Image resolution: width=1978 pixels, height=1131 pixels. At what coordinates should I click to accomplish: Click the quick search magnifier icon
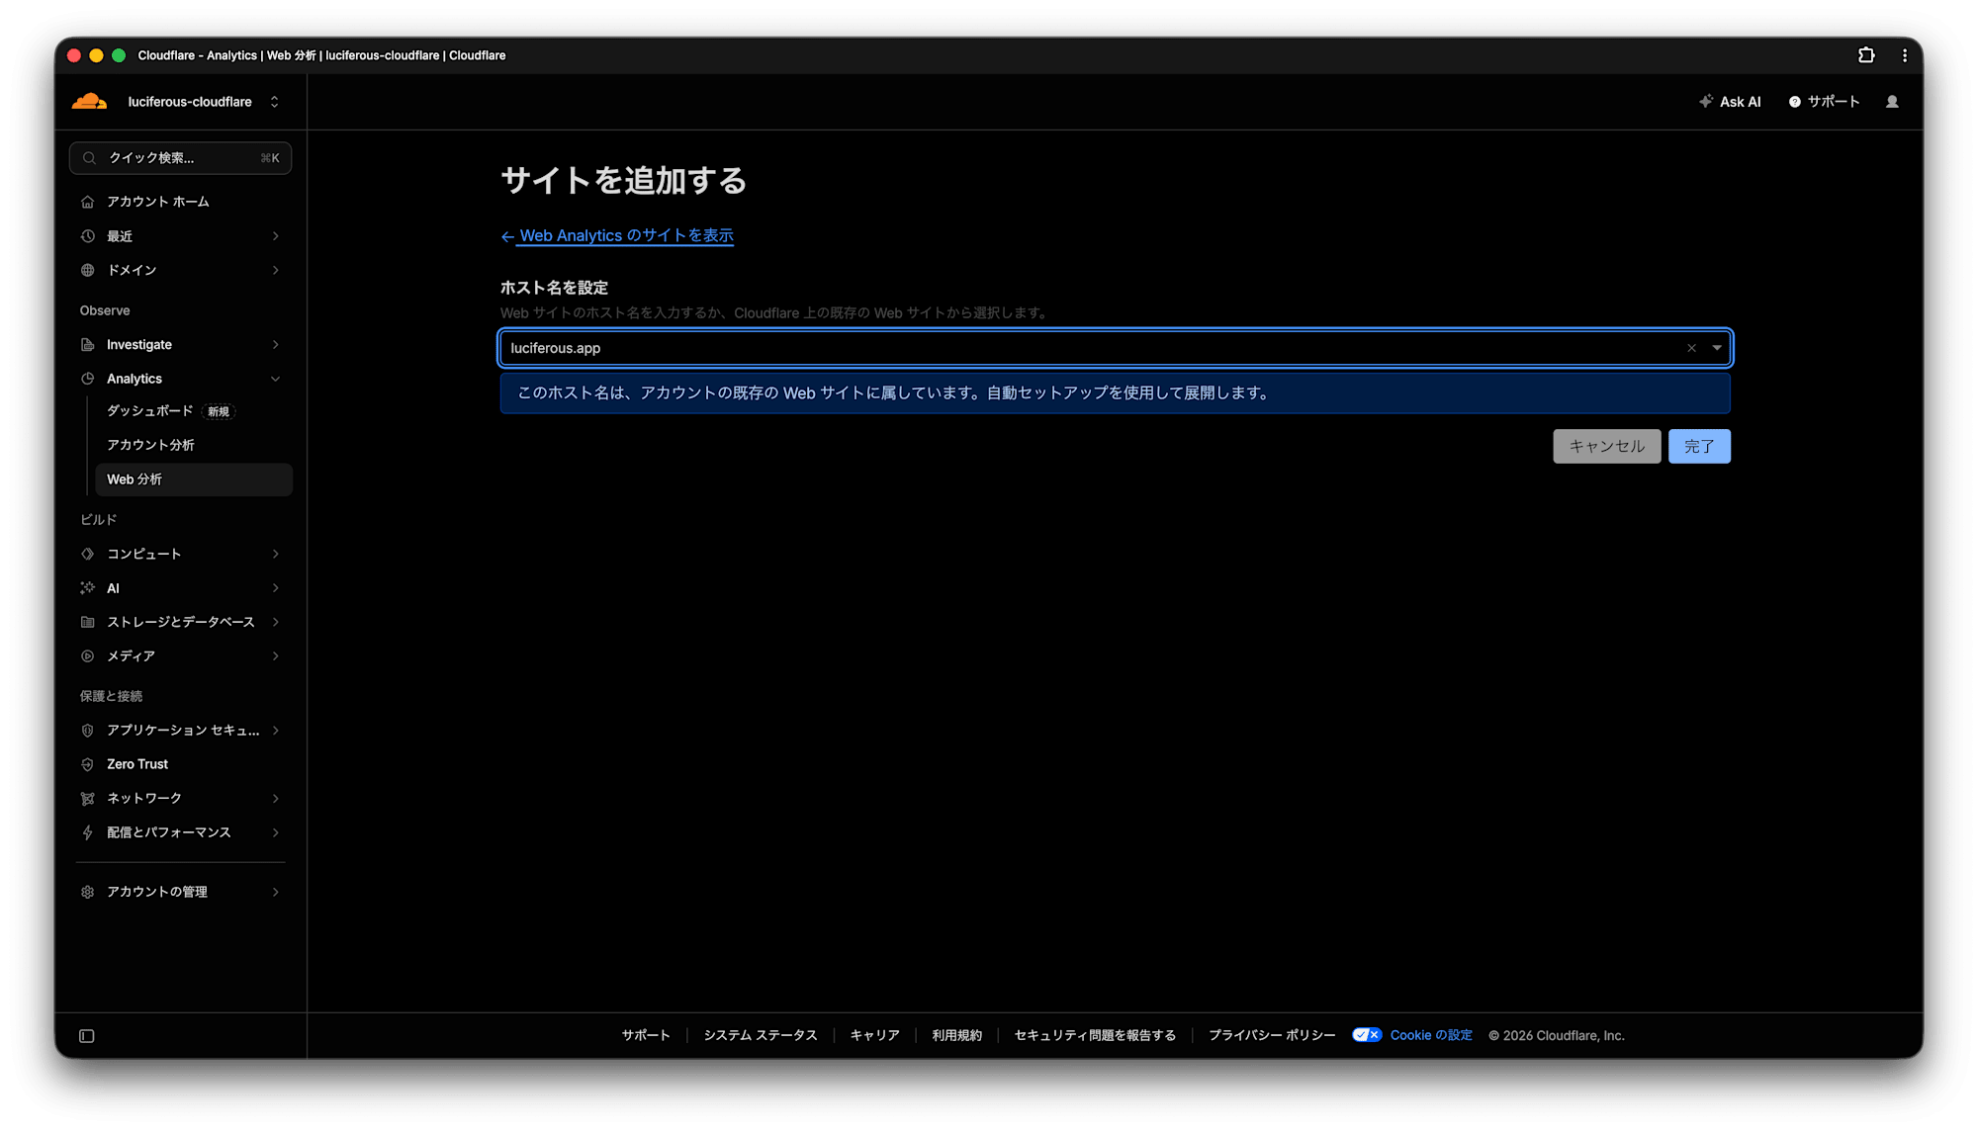[x=89, y=158]
